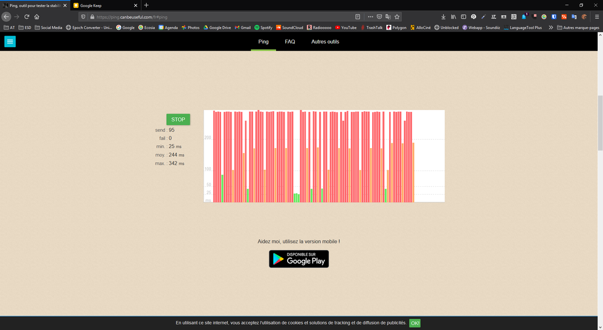Open the Autres outils tab
603x330 pixels.
point(325,42)
